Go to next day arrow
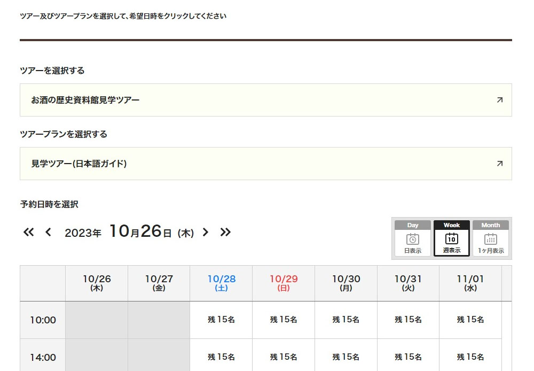Viewport: 534px width, 371px height. 206,232
